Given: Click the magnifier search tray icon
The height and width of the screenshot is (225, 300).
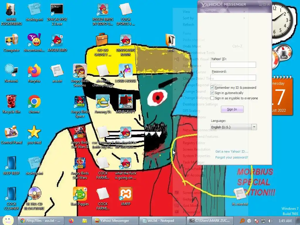Looking at the screenshot, I should click(x=242, y=221).
